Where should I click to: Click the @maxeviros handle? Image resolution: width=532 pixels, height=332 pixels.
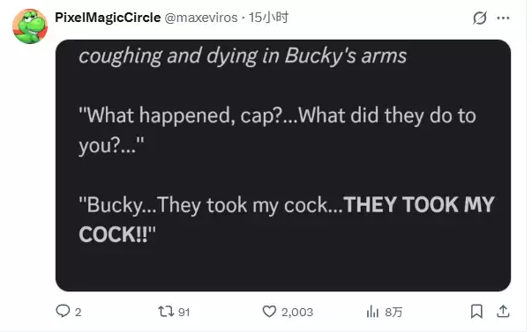[201, 18]
